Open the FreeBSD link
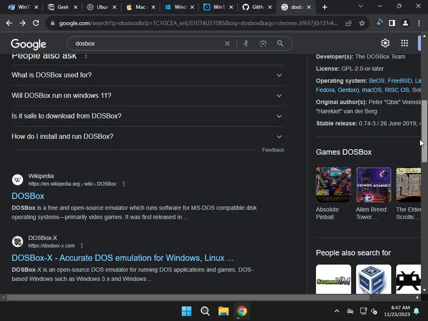428x321 pixels. (400, 81)
